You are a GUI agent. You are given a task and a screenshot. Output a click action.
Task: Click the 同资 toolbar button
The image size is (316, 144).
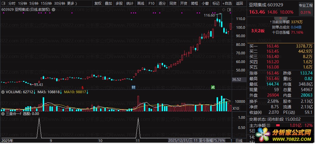click(x=173, y=3)
